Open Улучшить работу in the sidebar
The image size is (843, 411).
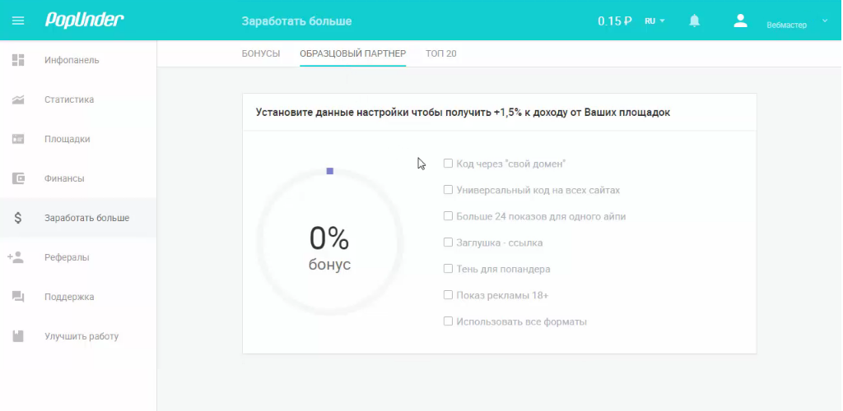point(82,336)
